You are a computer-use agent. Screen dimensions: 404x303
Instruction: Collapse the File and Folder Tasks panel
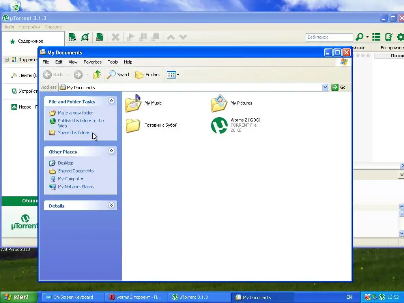coord(111,101)
